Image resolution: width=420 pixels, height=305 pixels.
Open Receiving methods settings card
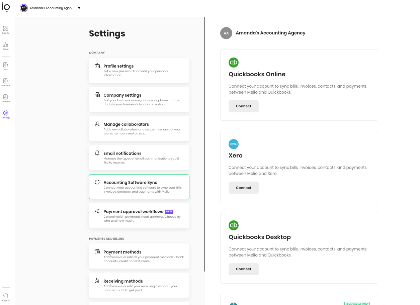tap(139, 285)
